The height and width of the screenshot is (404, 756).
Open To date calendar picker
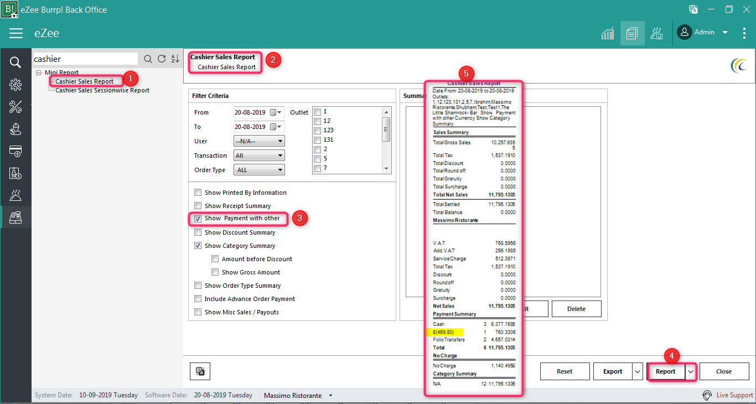click(x=275, y=127)
